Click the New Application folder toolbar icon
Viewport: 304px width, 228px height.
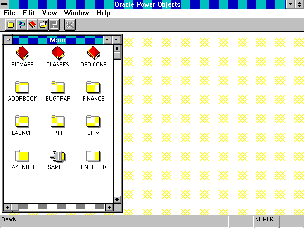10,25
